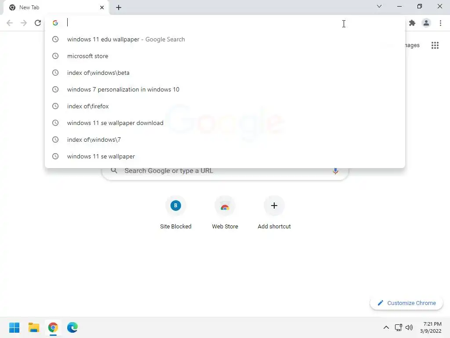Open the Extensions puzzle icon

pos(412,23)
